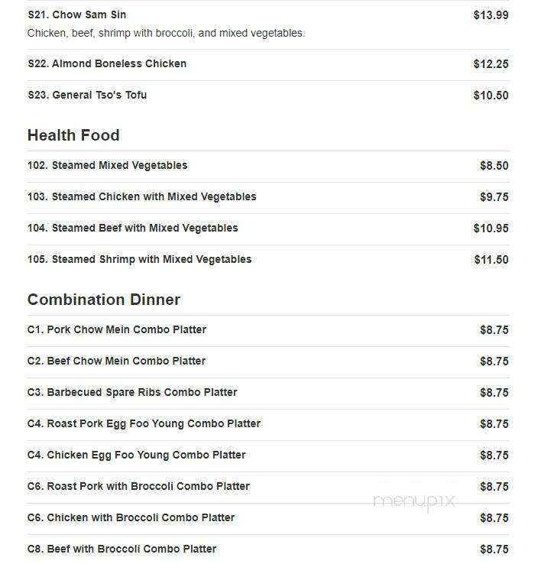Click the $11.50 price for Steamed Shrimp
The height and width of the screenshot is (564, 551).
(x=491, y=260)
